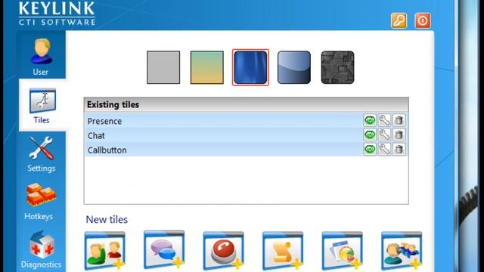This screenshot has width=484, height=272.
Task: Configure the Chat tile with wrench icon
Action: tap(384, 134)
